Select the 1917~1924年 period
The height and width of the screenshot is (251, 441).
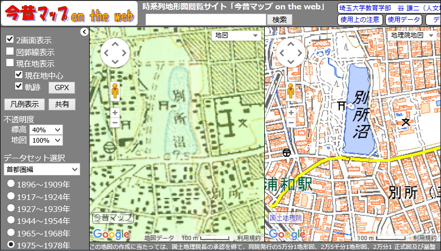tap(11, 196)
